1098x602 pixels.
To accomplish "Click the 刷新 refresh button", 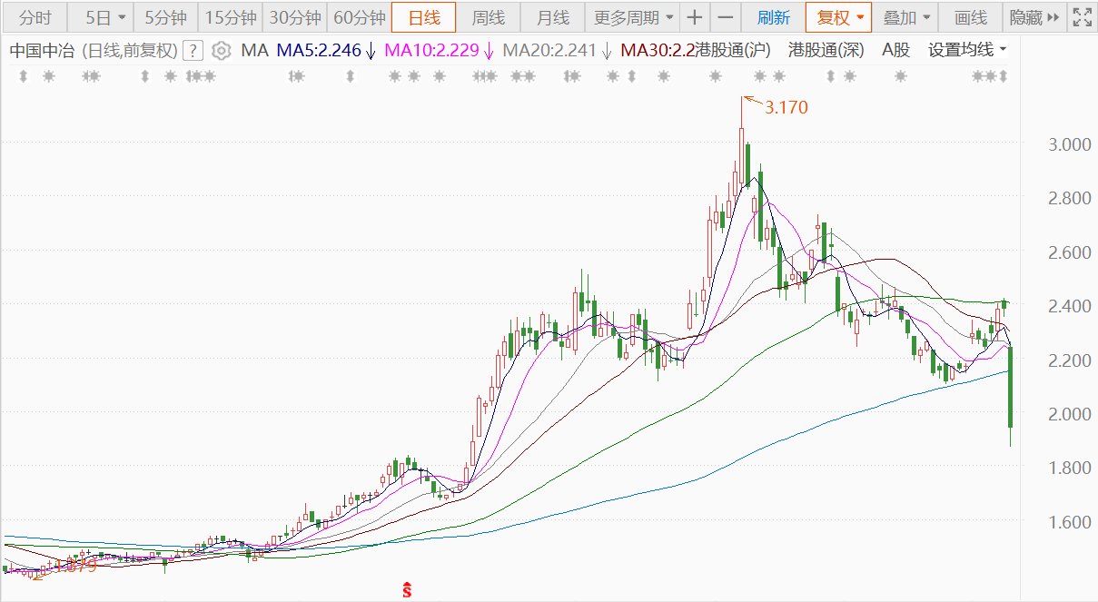I will click(773, 17).
